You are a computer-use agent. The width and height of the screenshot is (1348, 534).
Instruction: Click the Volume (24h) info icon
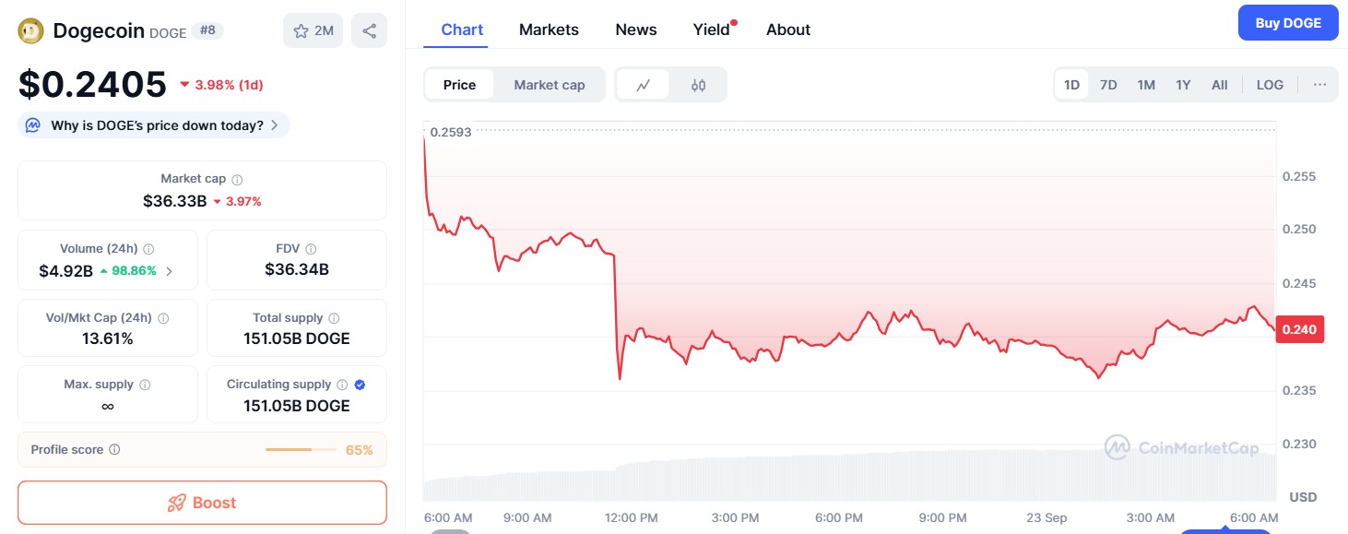tap(148, 249)
